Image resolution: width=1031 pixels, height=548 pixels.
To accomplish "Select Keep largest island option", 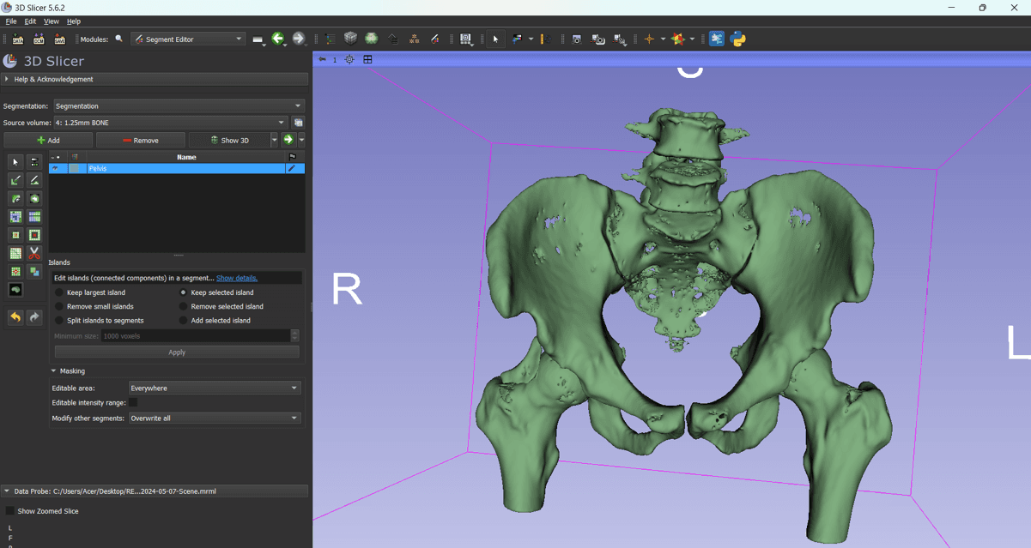I will [90, 292].
